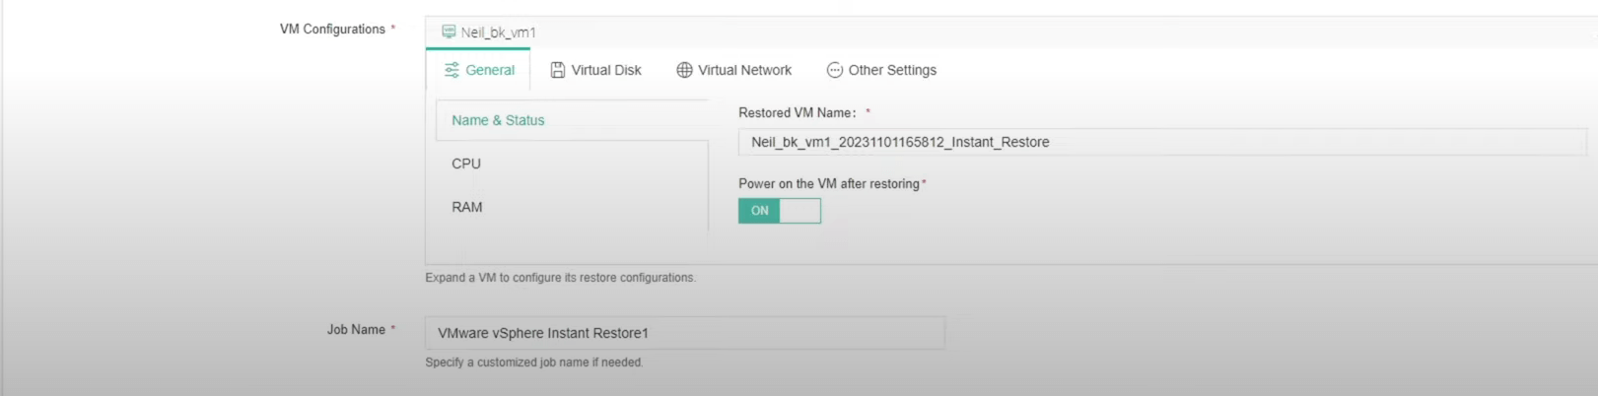Click the Job Name input field
This screenshot has width=1598, height=396.
pos(685,333)
